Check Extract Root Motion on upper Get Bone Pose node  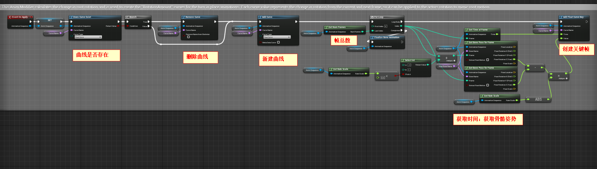pyautogui.click(x=488, y=59)
